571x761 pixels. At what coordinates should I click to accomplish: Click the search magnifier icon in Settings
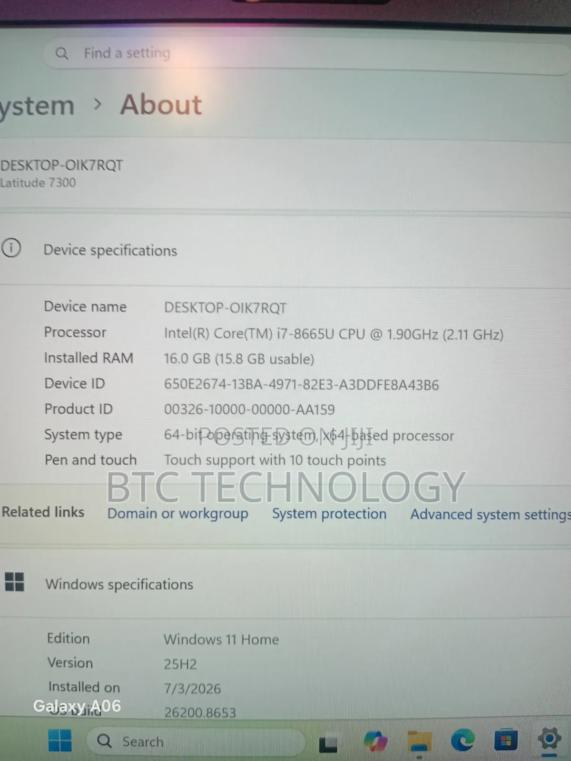coord(62,53)
